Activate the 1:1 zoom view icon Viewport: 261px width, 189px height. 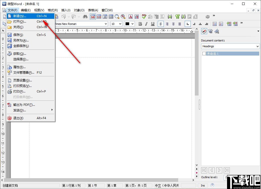(x=93, y=17)
